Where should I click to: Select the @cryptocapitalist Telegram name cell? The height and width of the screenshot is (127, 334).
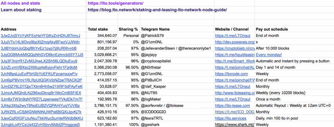pos(177,61)
